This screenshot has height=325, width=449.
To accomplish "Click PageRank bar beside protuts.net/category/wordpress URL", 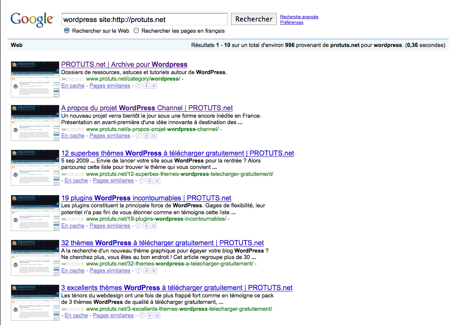I will pos(72,79).
